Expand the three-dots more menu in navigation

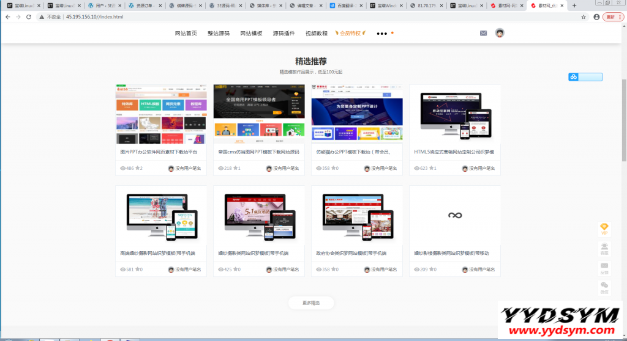382,34
